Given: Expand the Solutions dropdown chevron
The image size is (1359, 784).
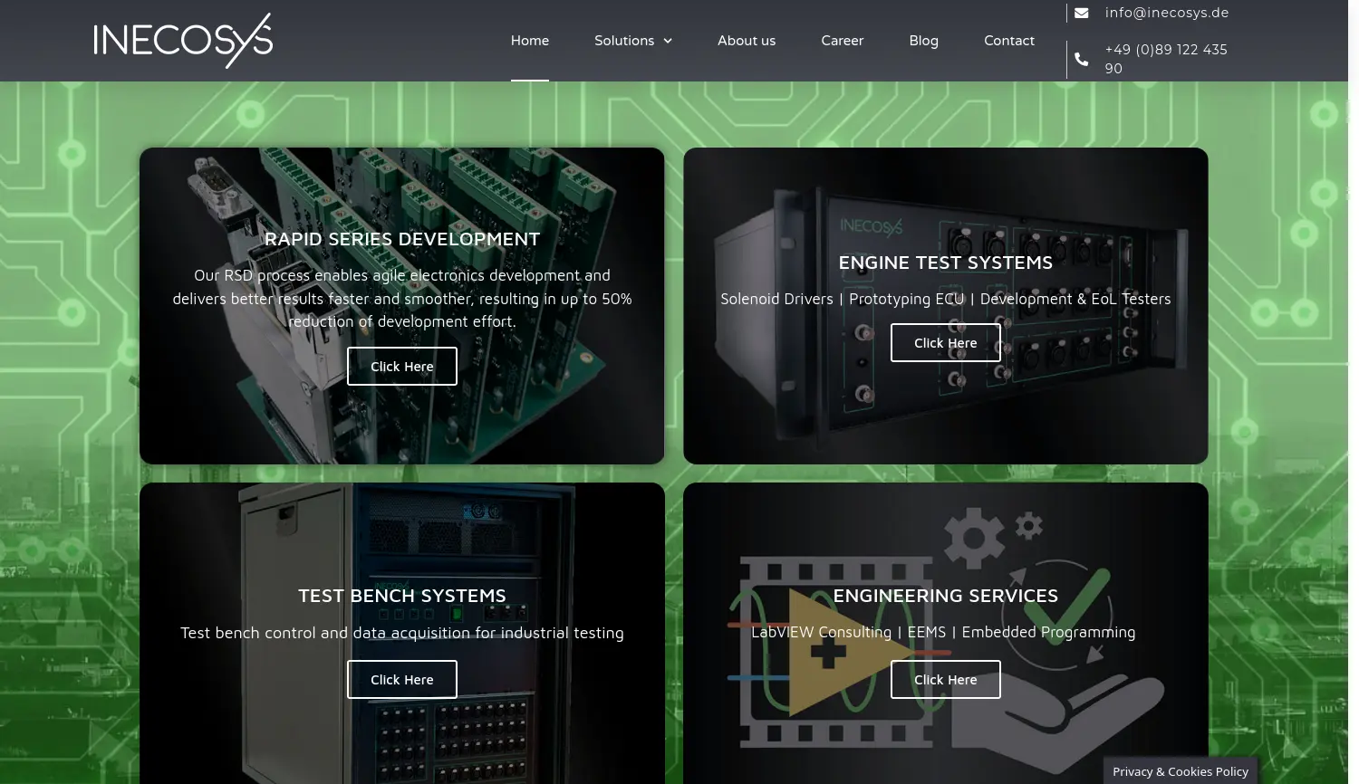Looking at the screenshot, I should tap(668, 41).
